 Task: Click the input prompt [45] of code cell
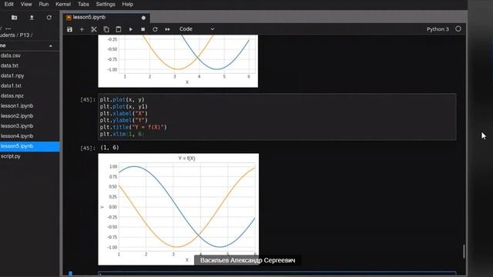click(x=88, y=99)
